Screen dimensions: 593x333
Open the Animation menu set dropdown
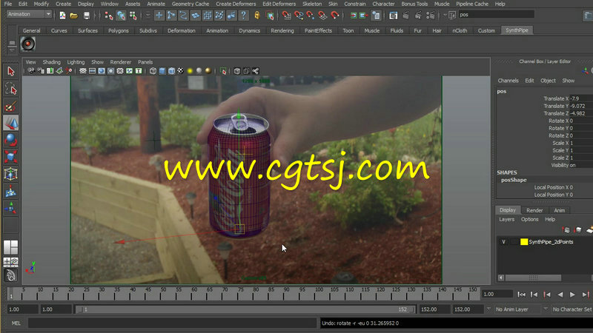48,14
